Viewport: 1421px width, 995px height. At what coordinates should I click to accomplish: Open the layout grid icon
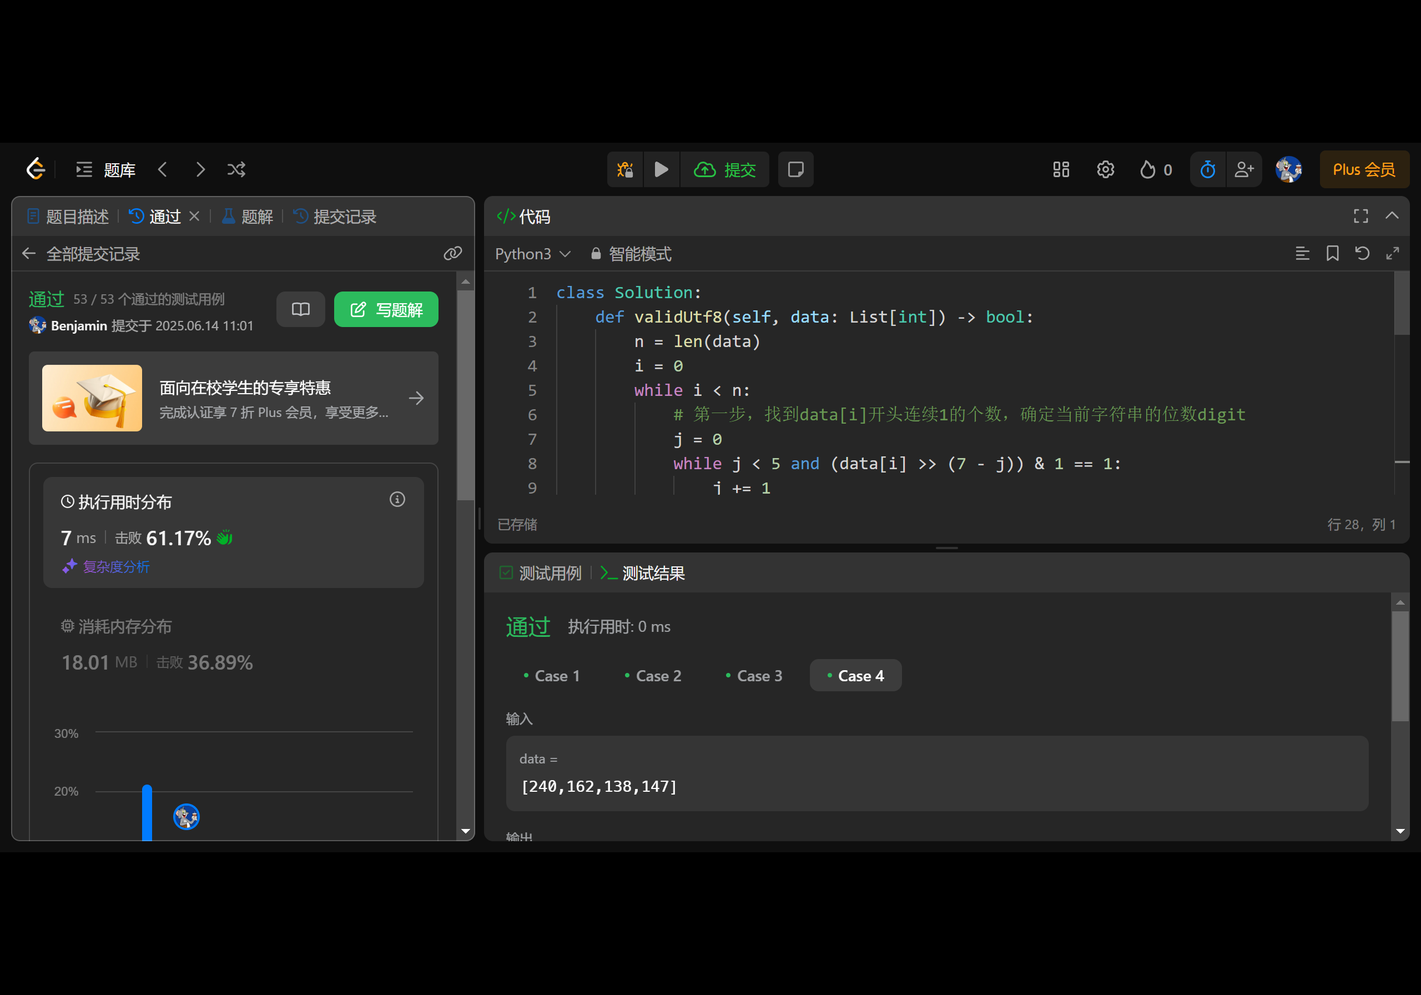[x=1061, y=170]
